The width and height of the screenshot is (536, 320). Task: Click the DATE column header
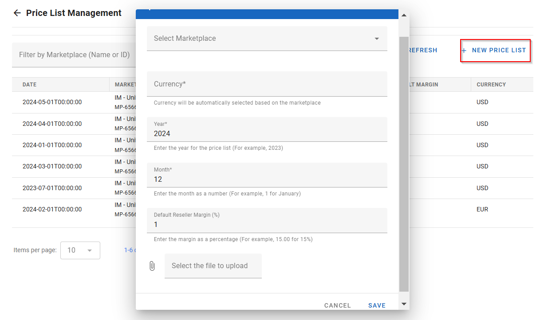pos(30,85)
